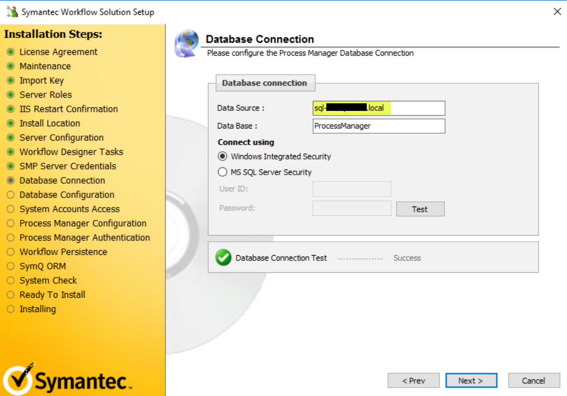Click the 'IIS Restart Confirmation' step text
This screenshot has width=567, height=396.
tap(68, 109)
